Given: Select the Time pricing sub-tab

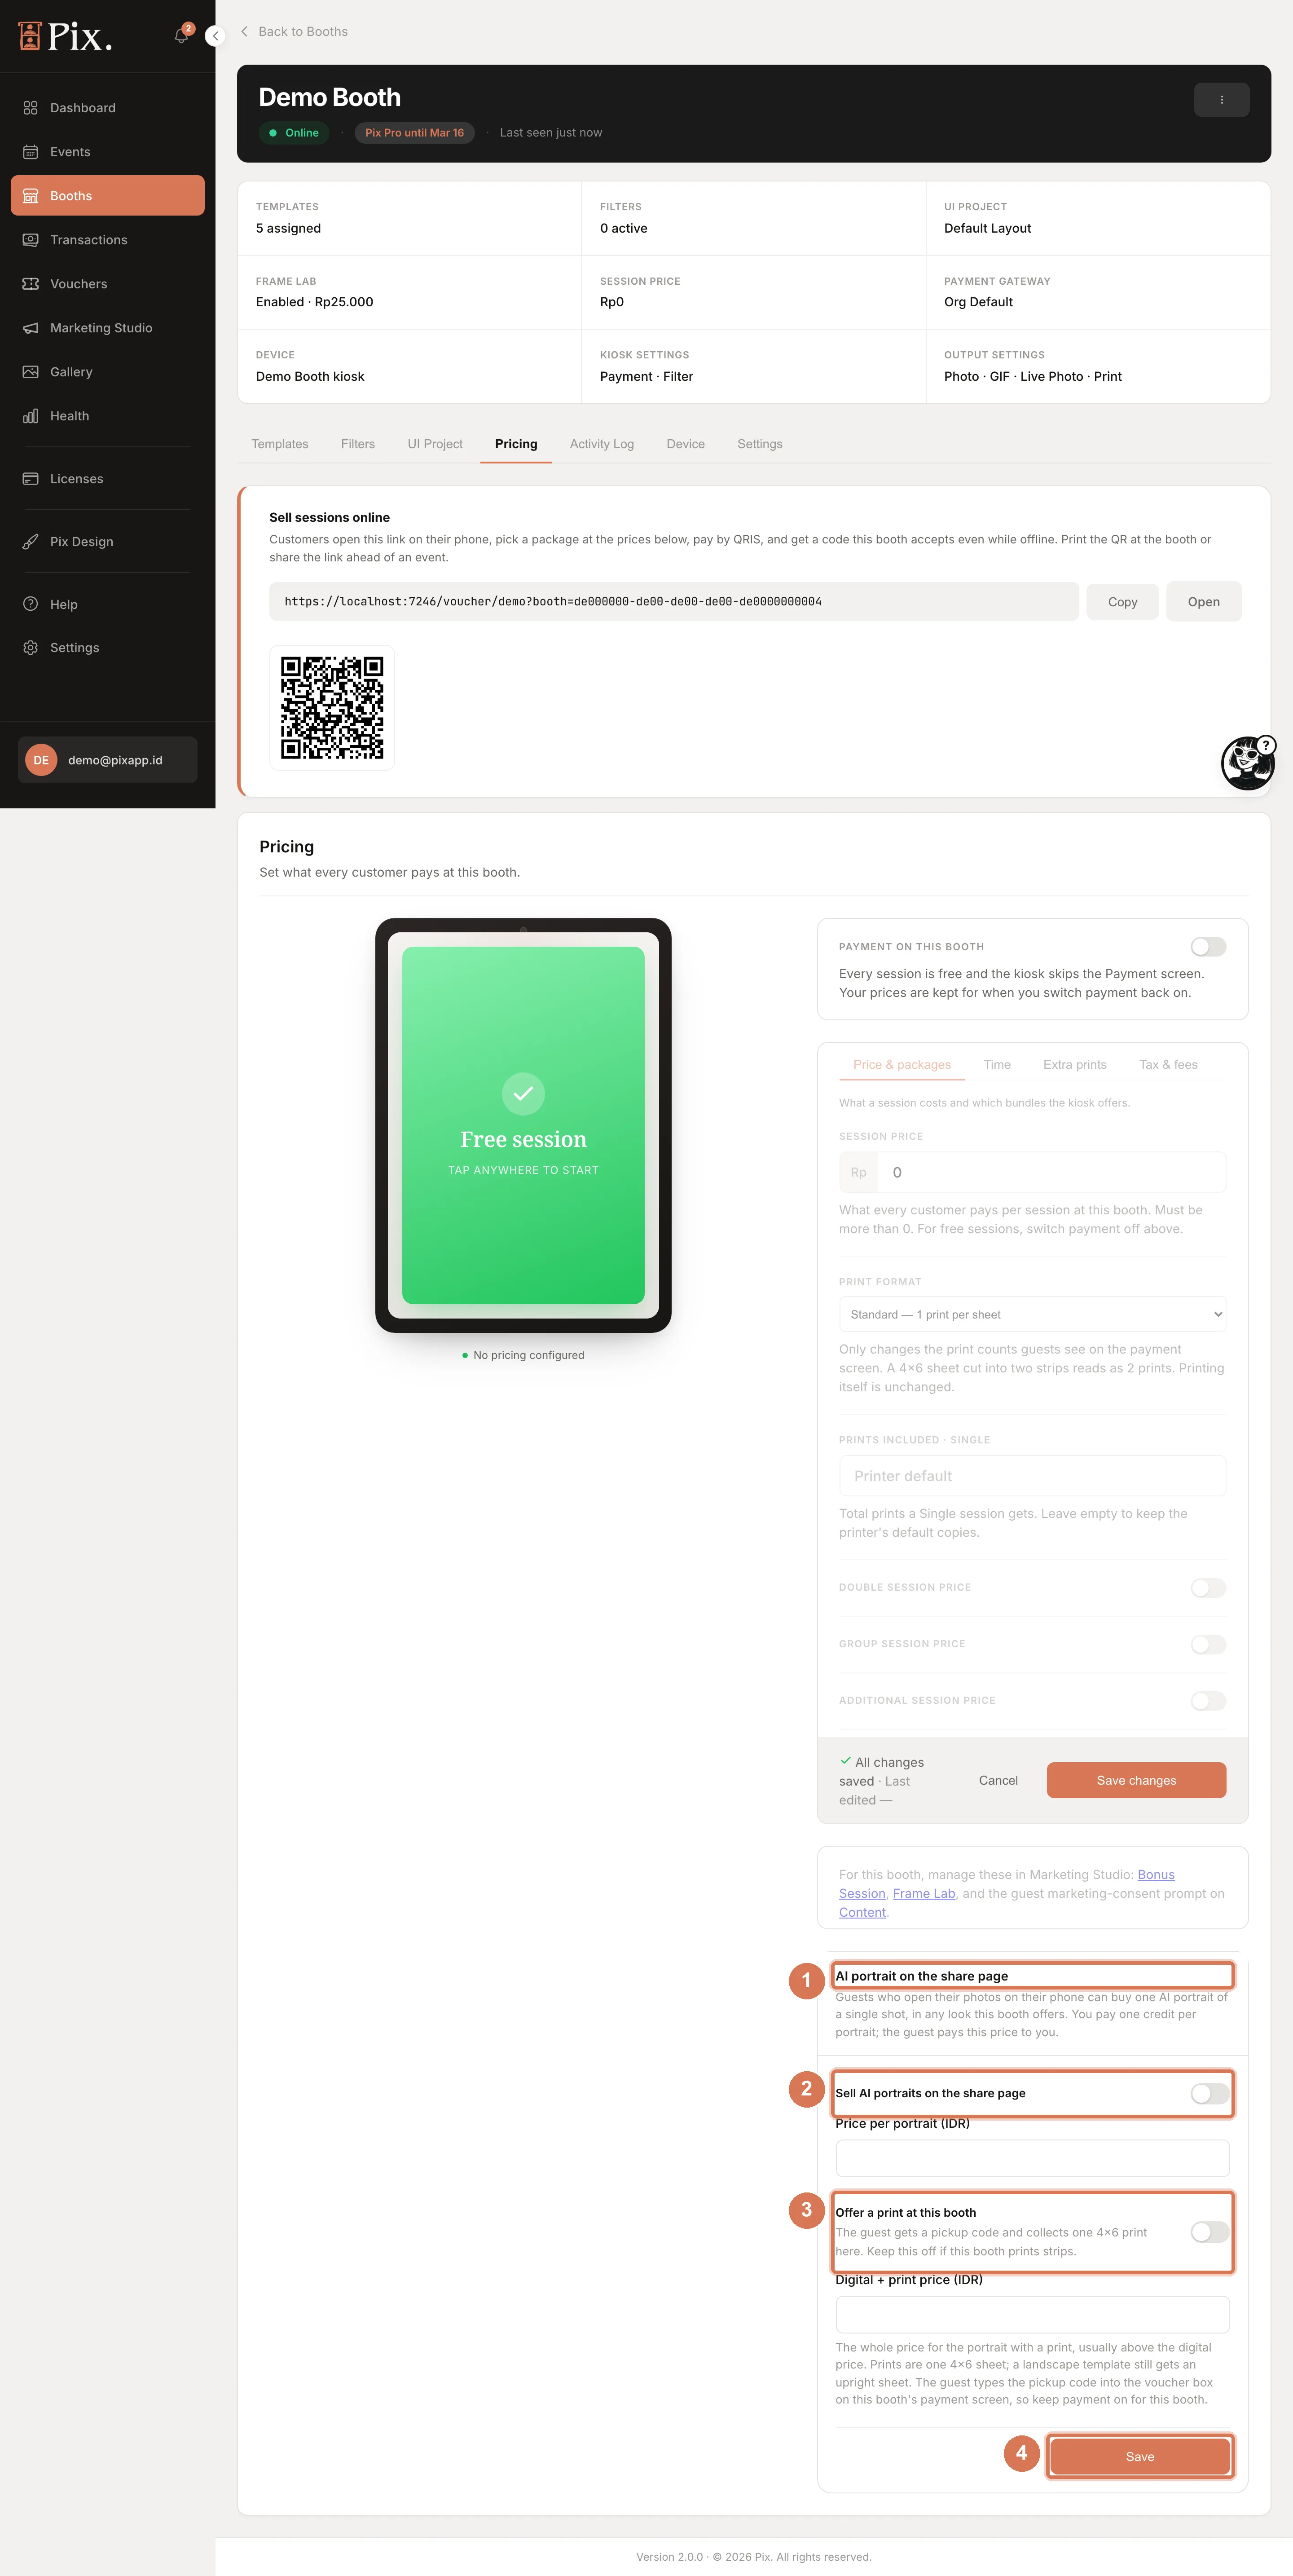Looking at the screenshot, I should (x=997, y=1065).
